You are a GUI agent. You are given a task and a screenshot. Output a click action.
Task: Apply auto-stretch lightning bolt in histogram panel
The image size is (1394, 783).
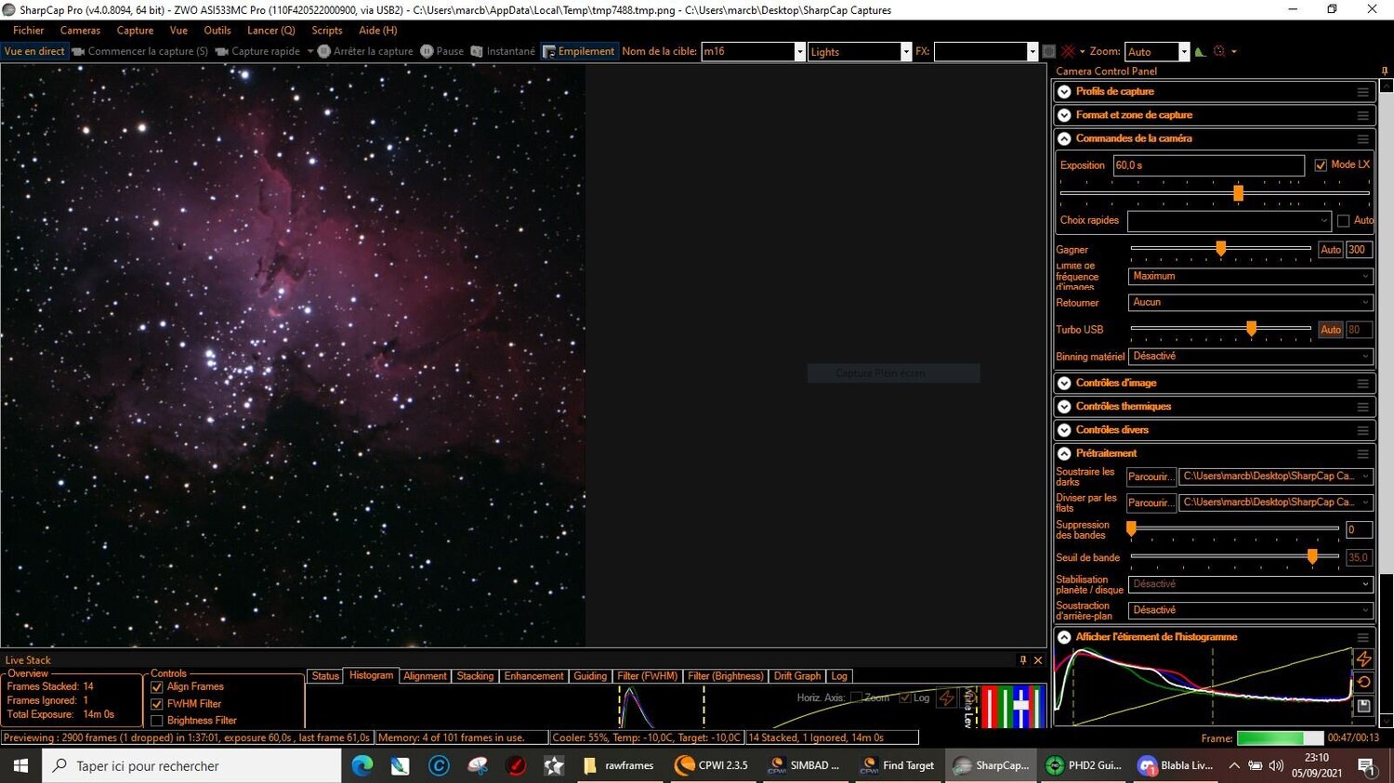click(x=1363, y=659)
